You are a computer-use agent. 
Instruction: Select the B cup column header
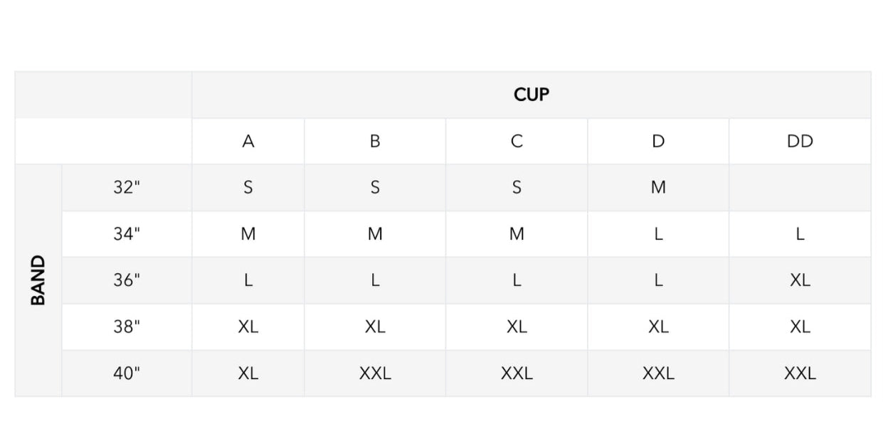pyautogui.click(x=375, y=142)
